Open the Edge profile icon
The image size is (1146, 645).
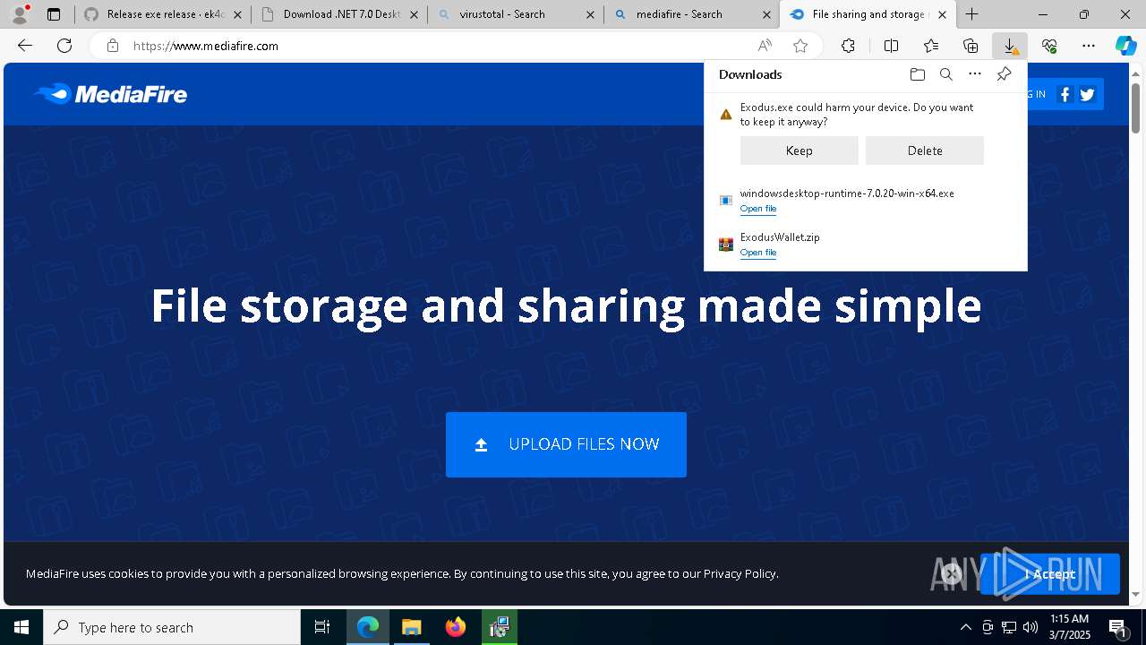[20, 14]
